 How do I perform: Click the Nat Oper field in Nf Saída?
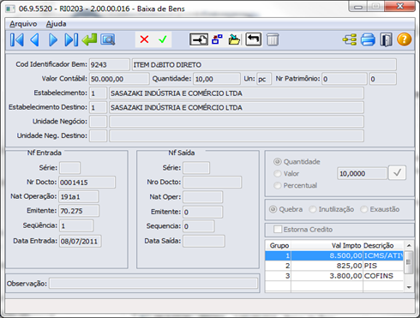coord(203,197)
